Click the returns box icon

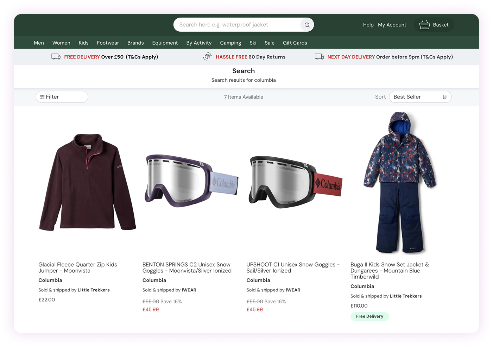[207, 56]
